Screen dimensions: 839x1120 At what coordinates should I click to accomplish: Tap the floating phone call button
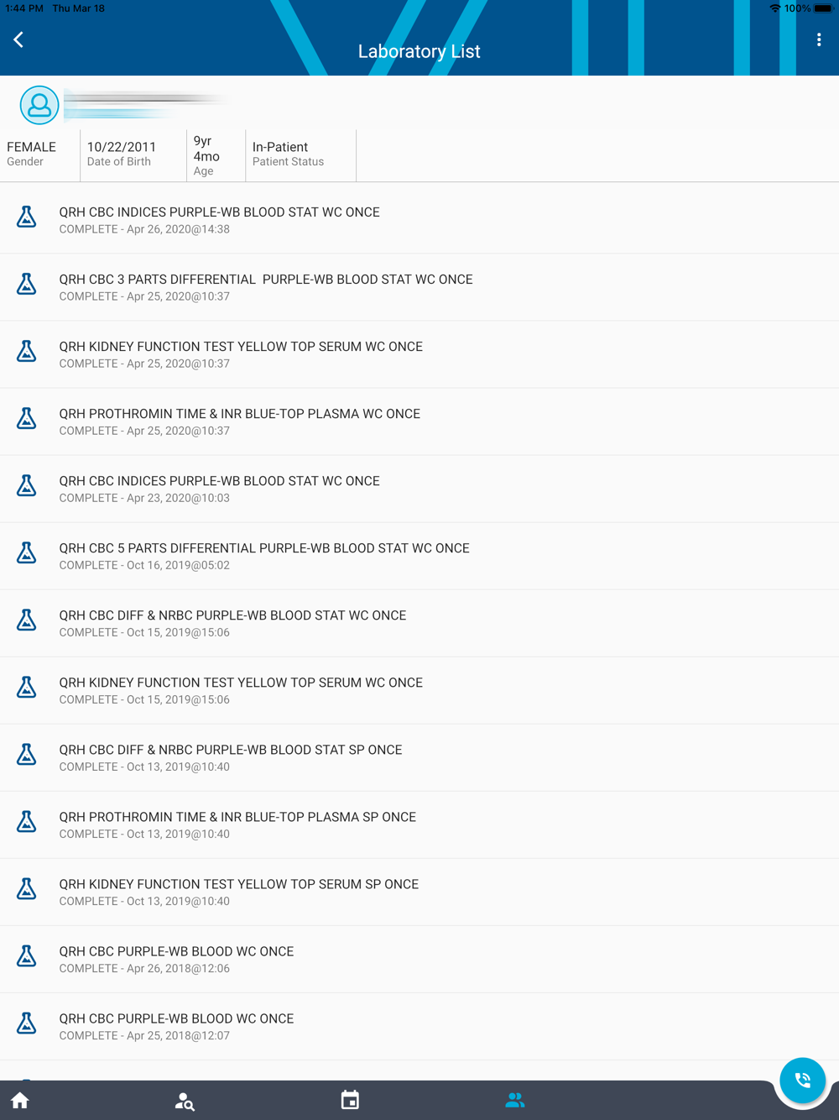(x=802, y=1080)
